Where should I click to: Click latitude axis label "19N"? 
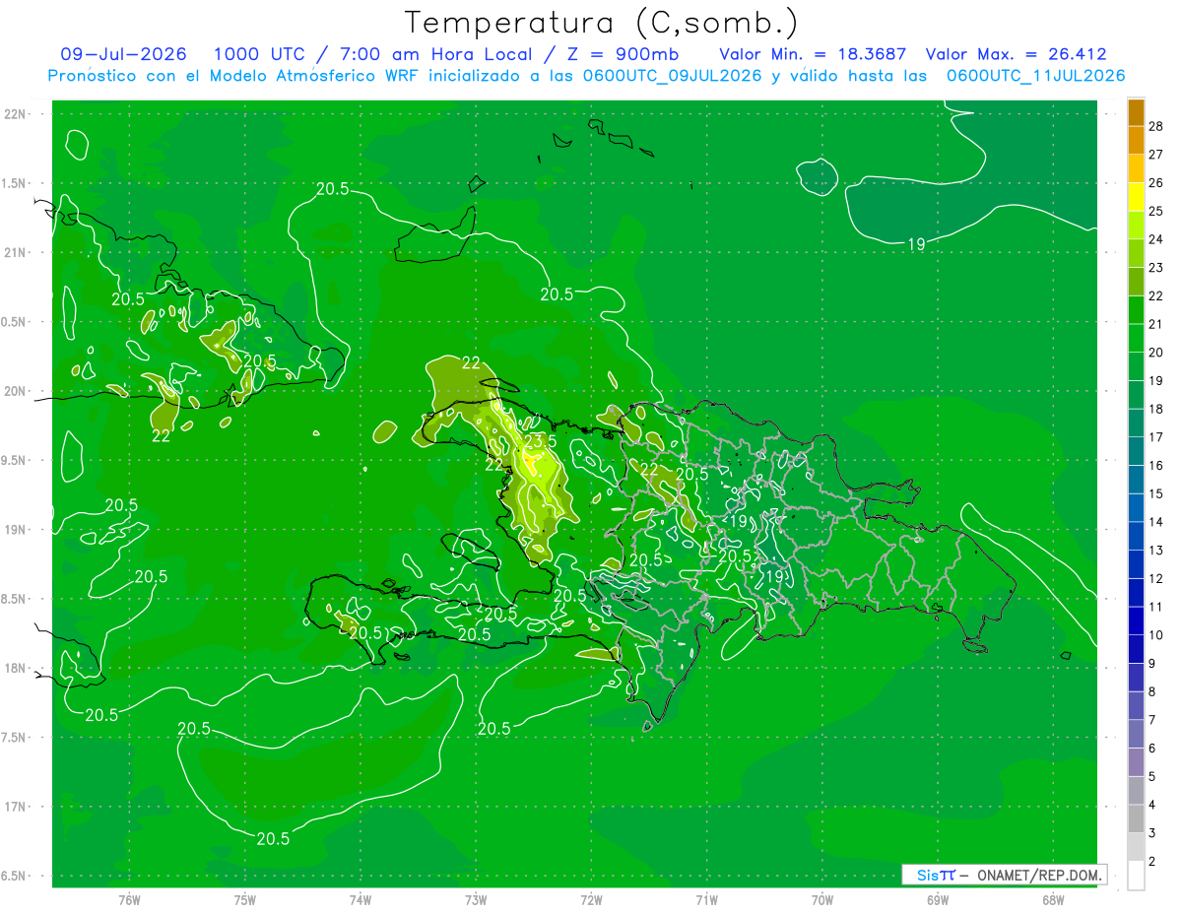coord(14,530)
